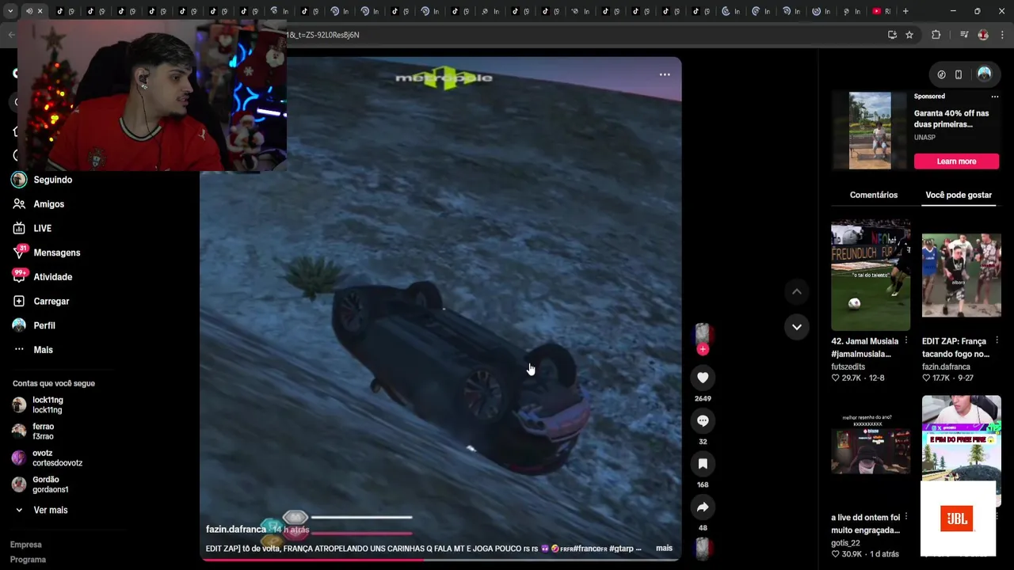Open ferrao followed account

34,431
